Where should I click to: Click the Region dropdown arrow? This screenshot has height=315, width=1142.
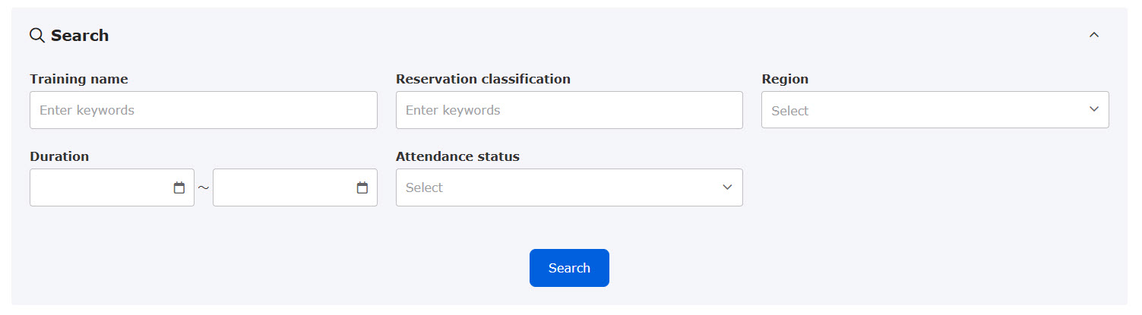(1094, 109)
